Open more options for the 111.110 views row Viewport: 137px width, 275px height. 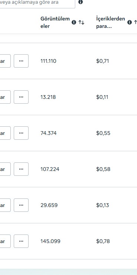coord(21,61)
